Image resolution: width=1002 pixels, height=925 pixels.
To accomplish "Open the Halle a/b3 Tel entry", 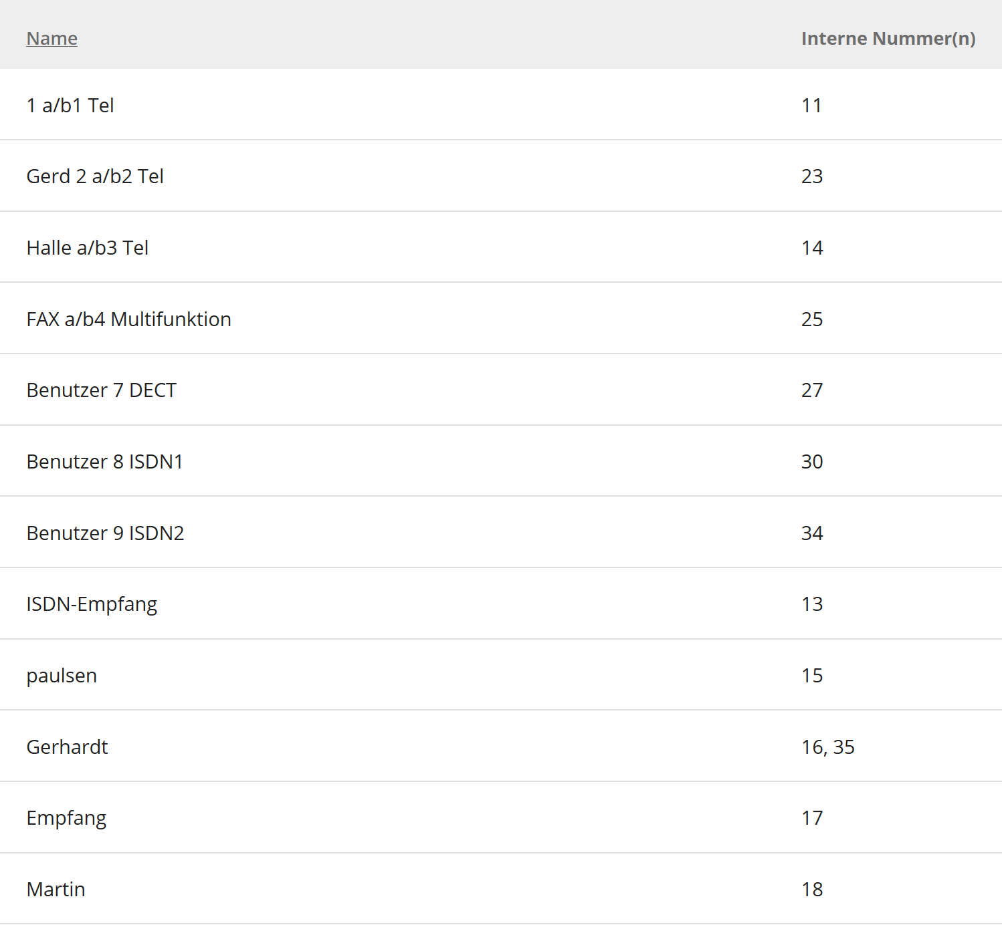I will click(x=88, y=248).
